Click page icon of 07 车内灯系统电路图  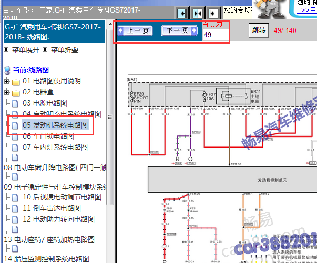pos(15,148)
